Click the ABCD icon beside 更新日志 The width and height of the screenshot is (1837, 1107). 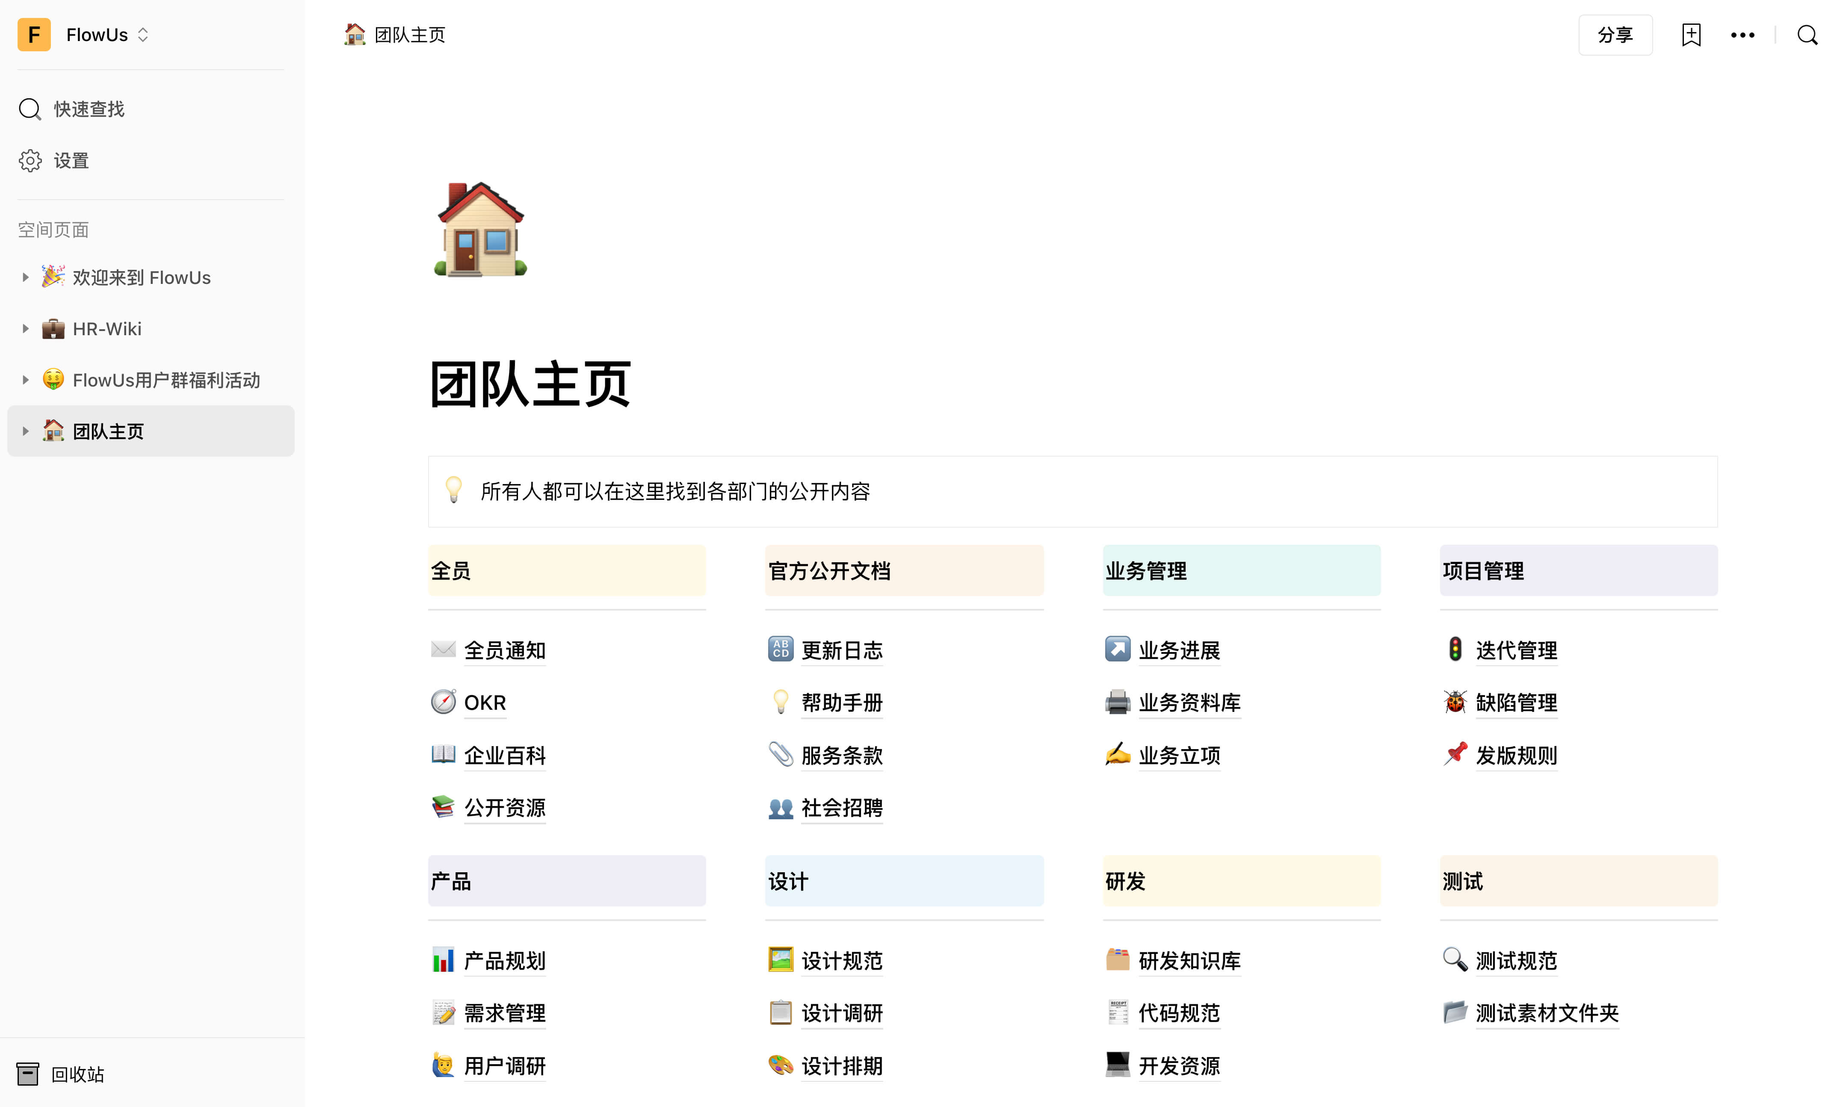(x=781, y=649)
